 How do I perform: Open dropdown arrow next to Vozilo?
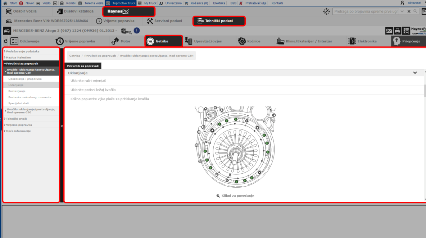pos(55,3)
